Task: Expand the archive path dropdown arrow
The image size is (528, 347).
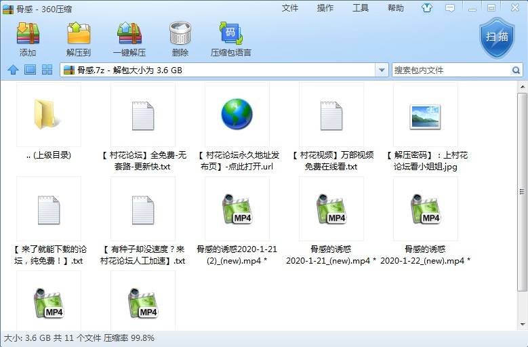Action: pos(382,70)
